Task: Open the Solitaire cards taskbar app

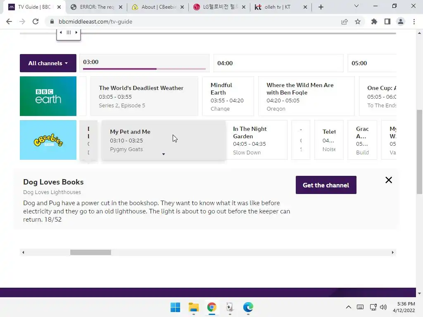Action: (x=230, y=307)
